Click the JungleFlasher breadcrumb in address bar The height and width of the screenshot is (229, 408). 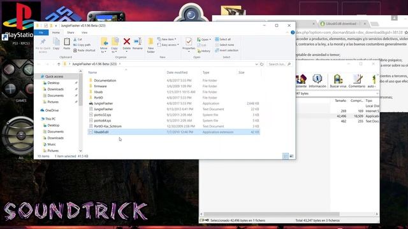94,64
